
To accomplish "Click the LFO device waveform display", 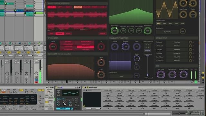I will (70, 93).
